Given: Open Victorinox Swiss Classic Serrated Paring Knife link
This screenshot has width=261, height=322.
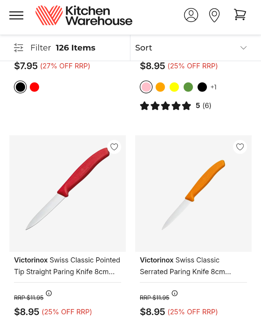Looking at the screenshot, I should 186,266.
